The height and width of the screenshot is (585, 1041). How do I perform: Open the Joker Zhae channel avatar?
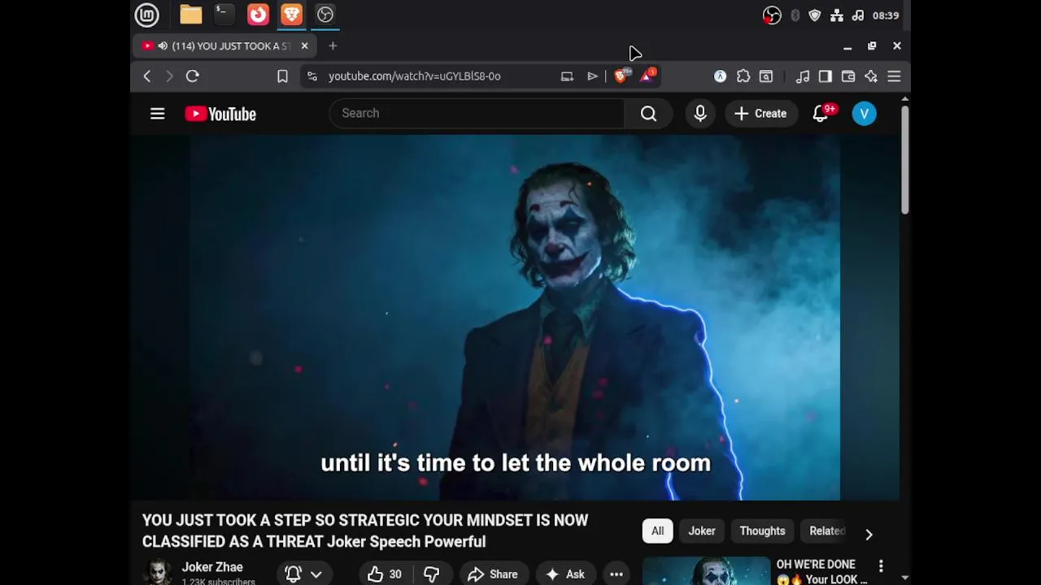[158, 573]
